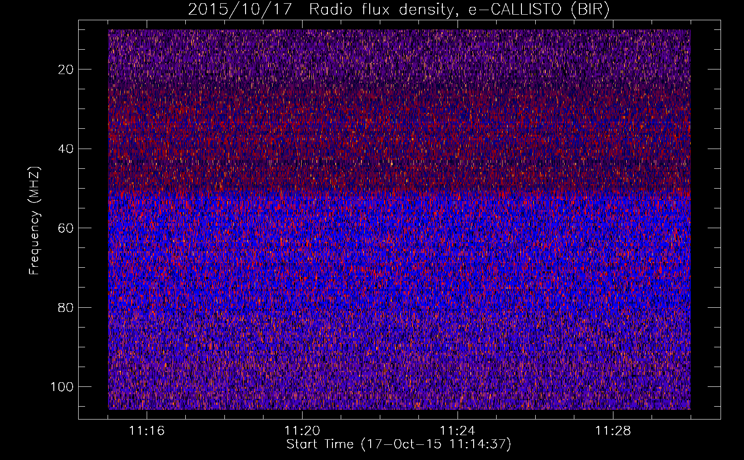
Task: Click the plot title with date 2015/10/17
Action: tap(399, 10)
